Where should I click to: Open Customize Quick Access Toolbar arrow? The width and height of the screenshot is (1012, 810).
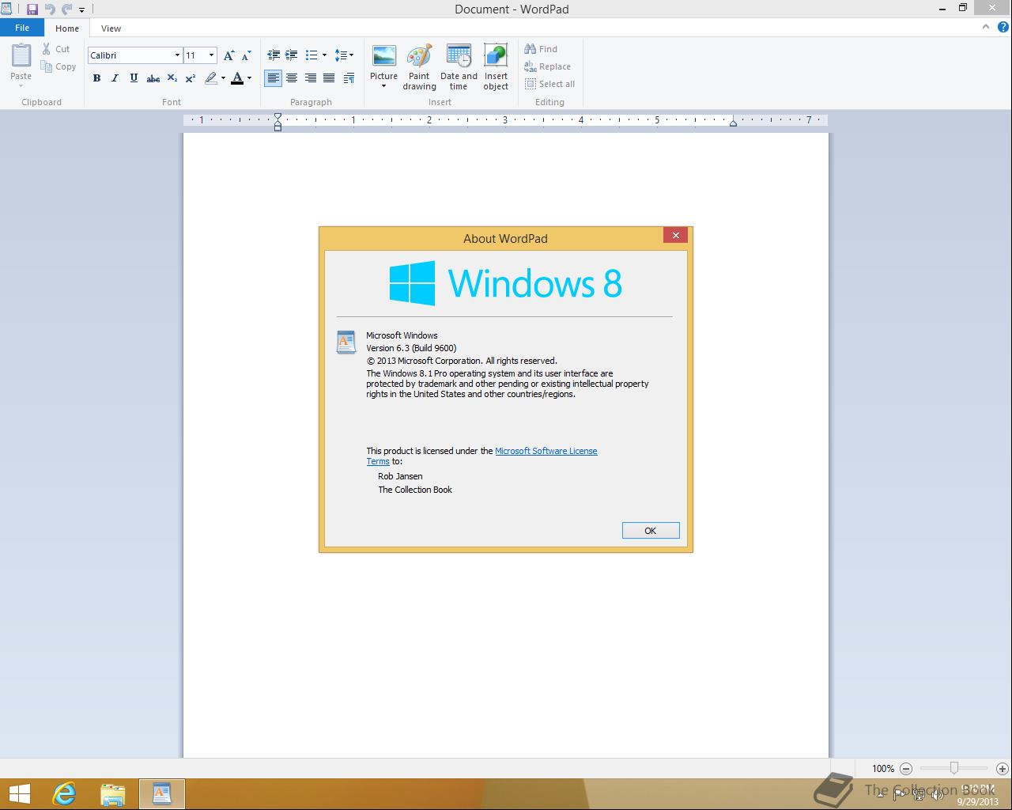click(x=81, y=10)
